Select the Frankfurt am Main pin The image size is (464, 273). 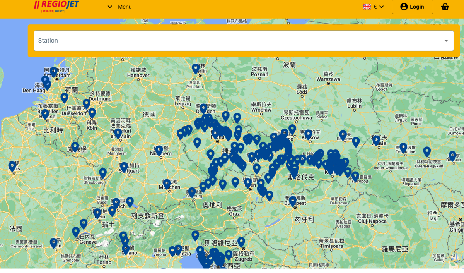coord(118,133)
